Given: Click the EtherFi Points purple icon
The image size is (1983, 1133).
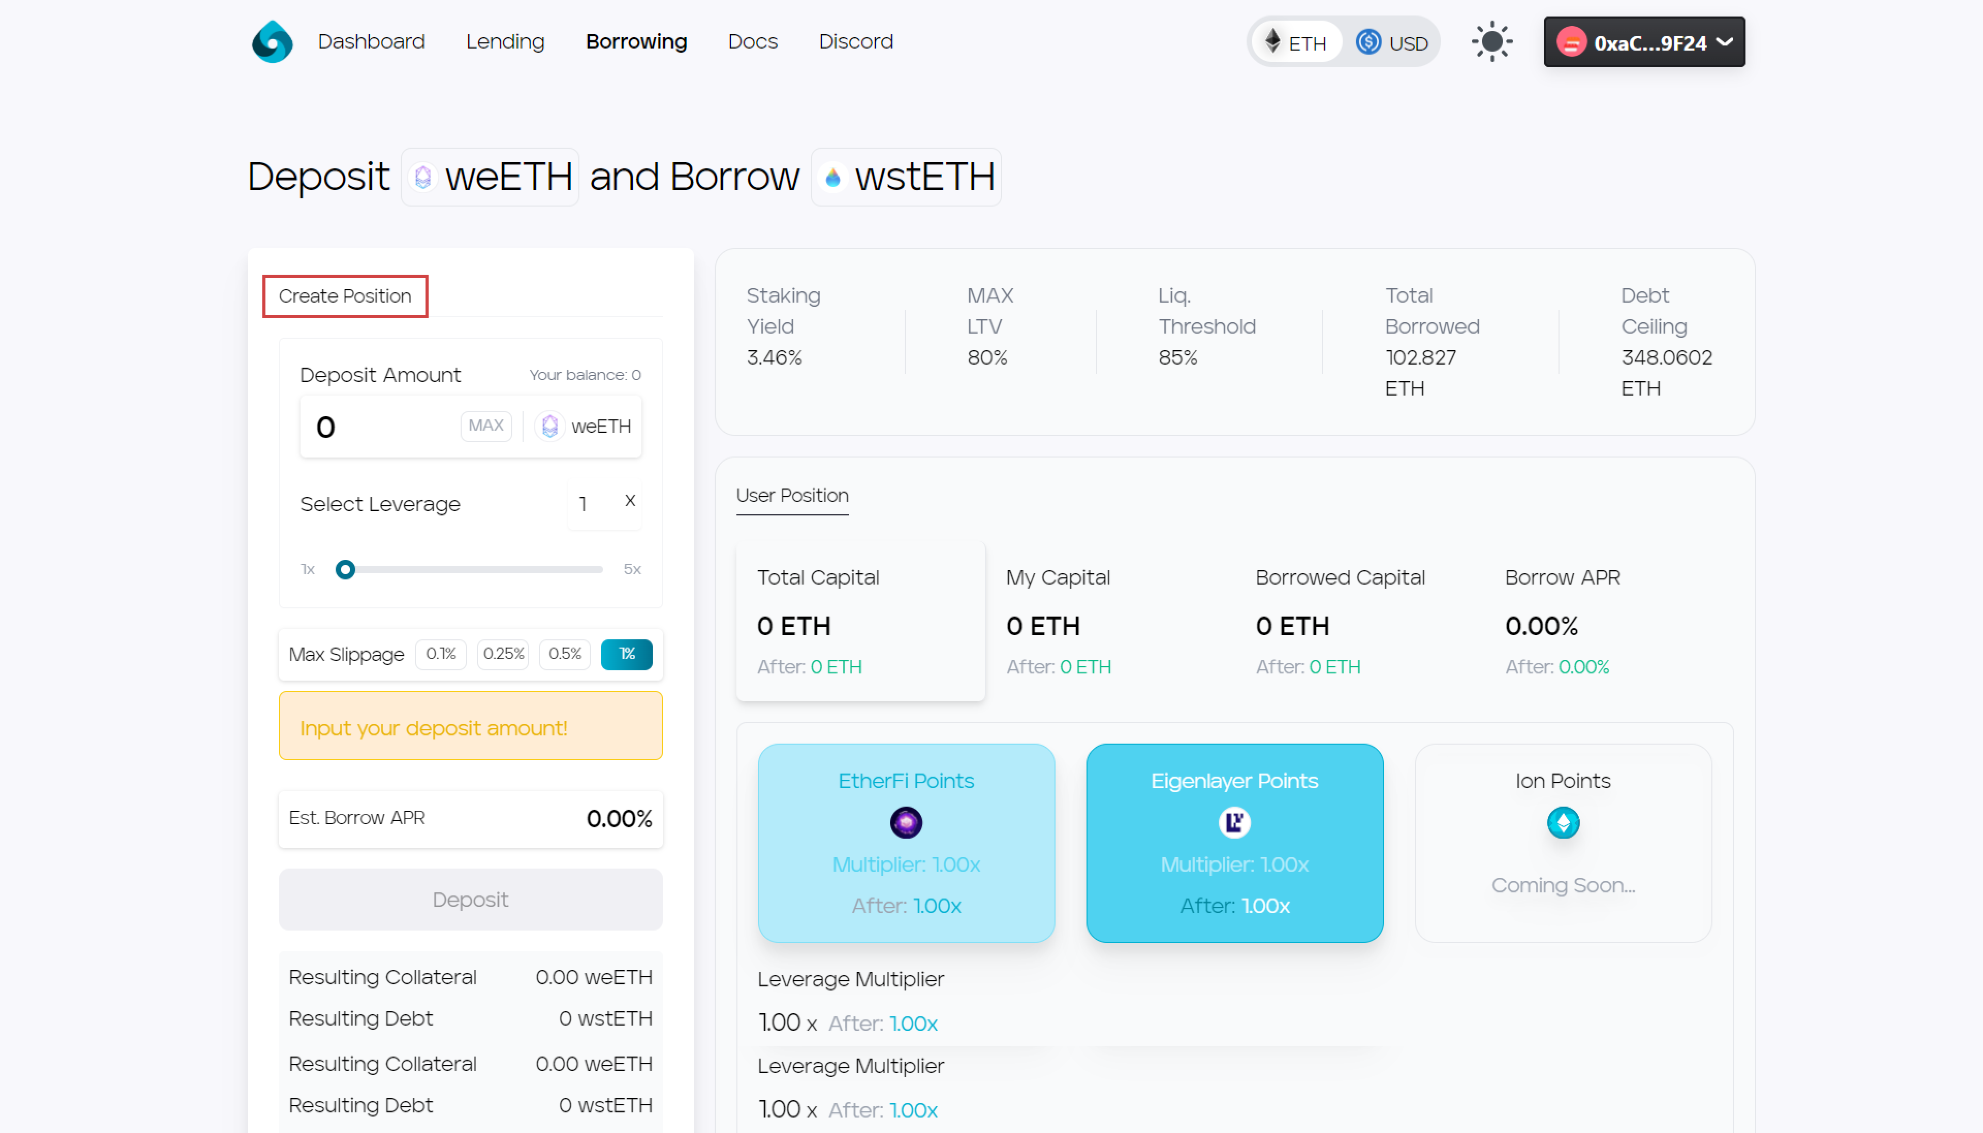Looking at the screenshot, I should (906, 823).
